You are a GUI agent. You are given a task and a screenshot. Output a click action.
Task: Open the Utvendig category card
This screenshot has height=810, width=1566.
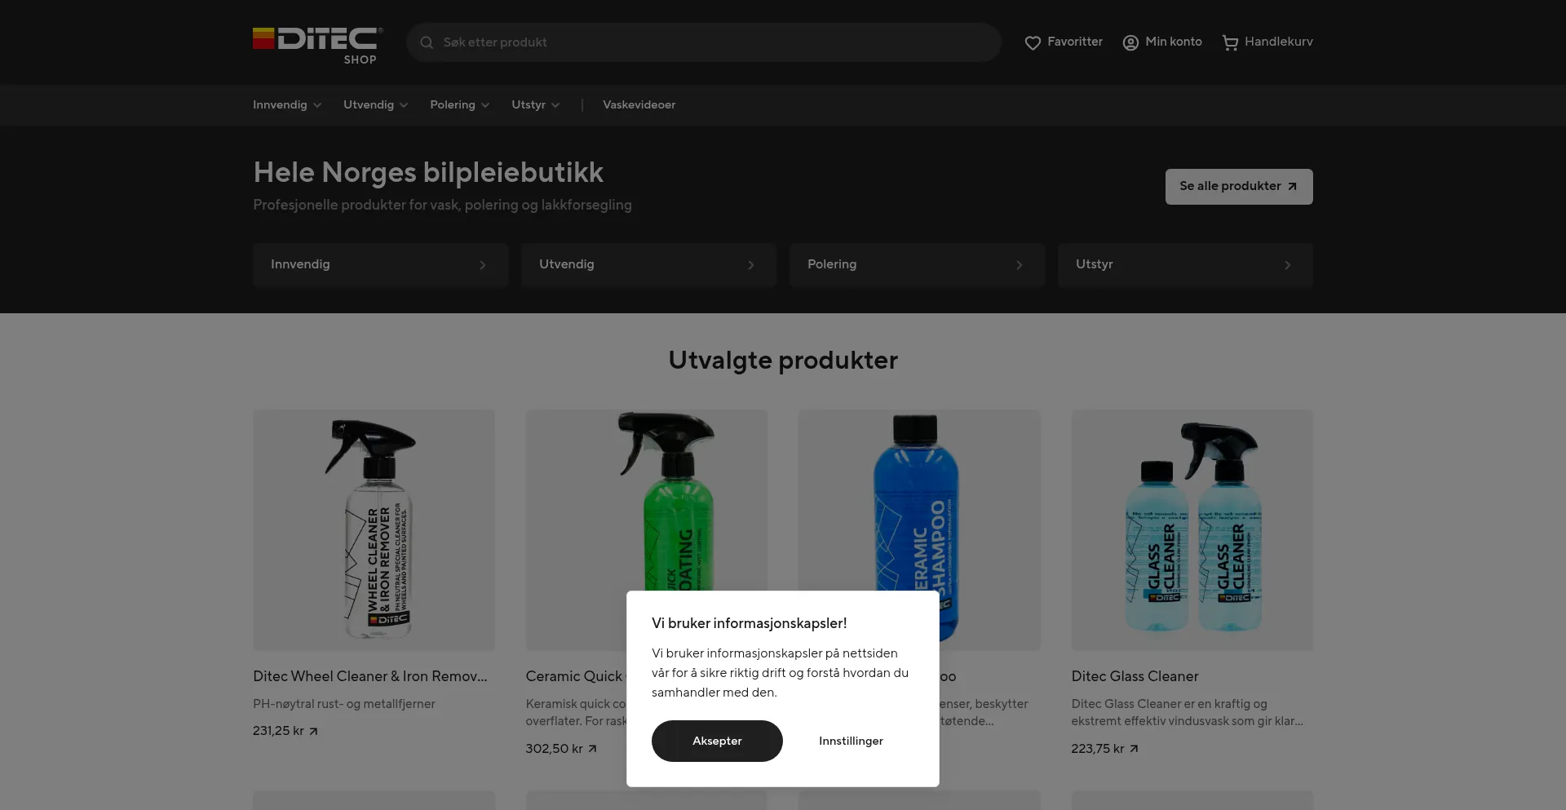point(648,265)
